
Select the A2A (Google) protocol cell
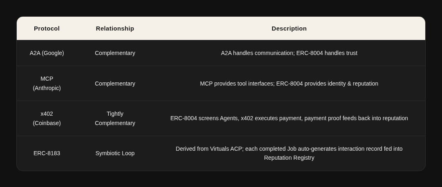click(47, 53)
